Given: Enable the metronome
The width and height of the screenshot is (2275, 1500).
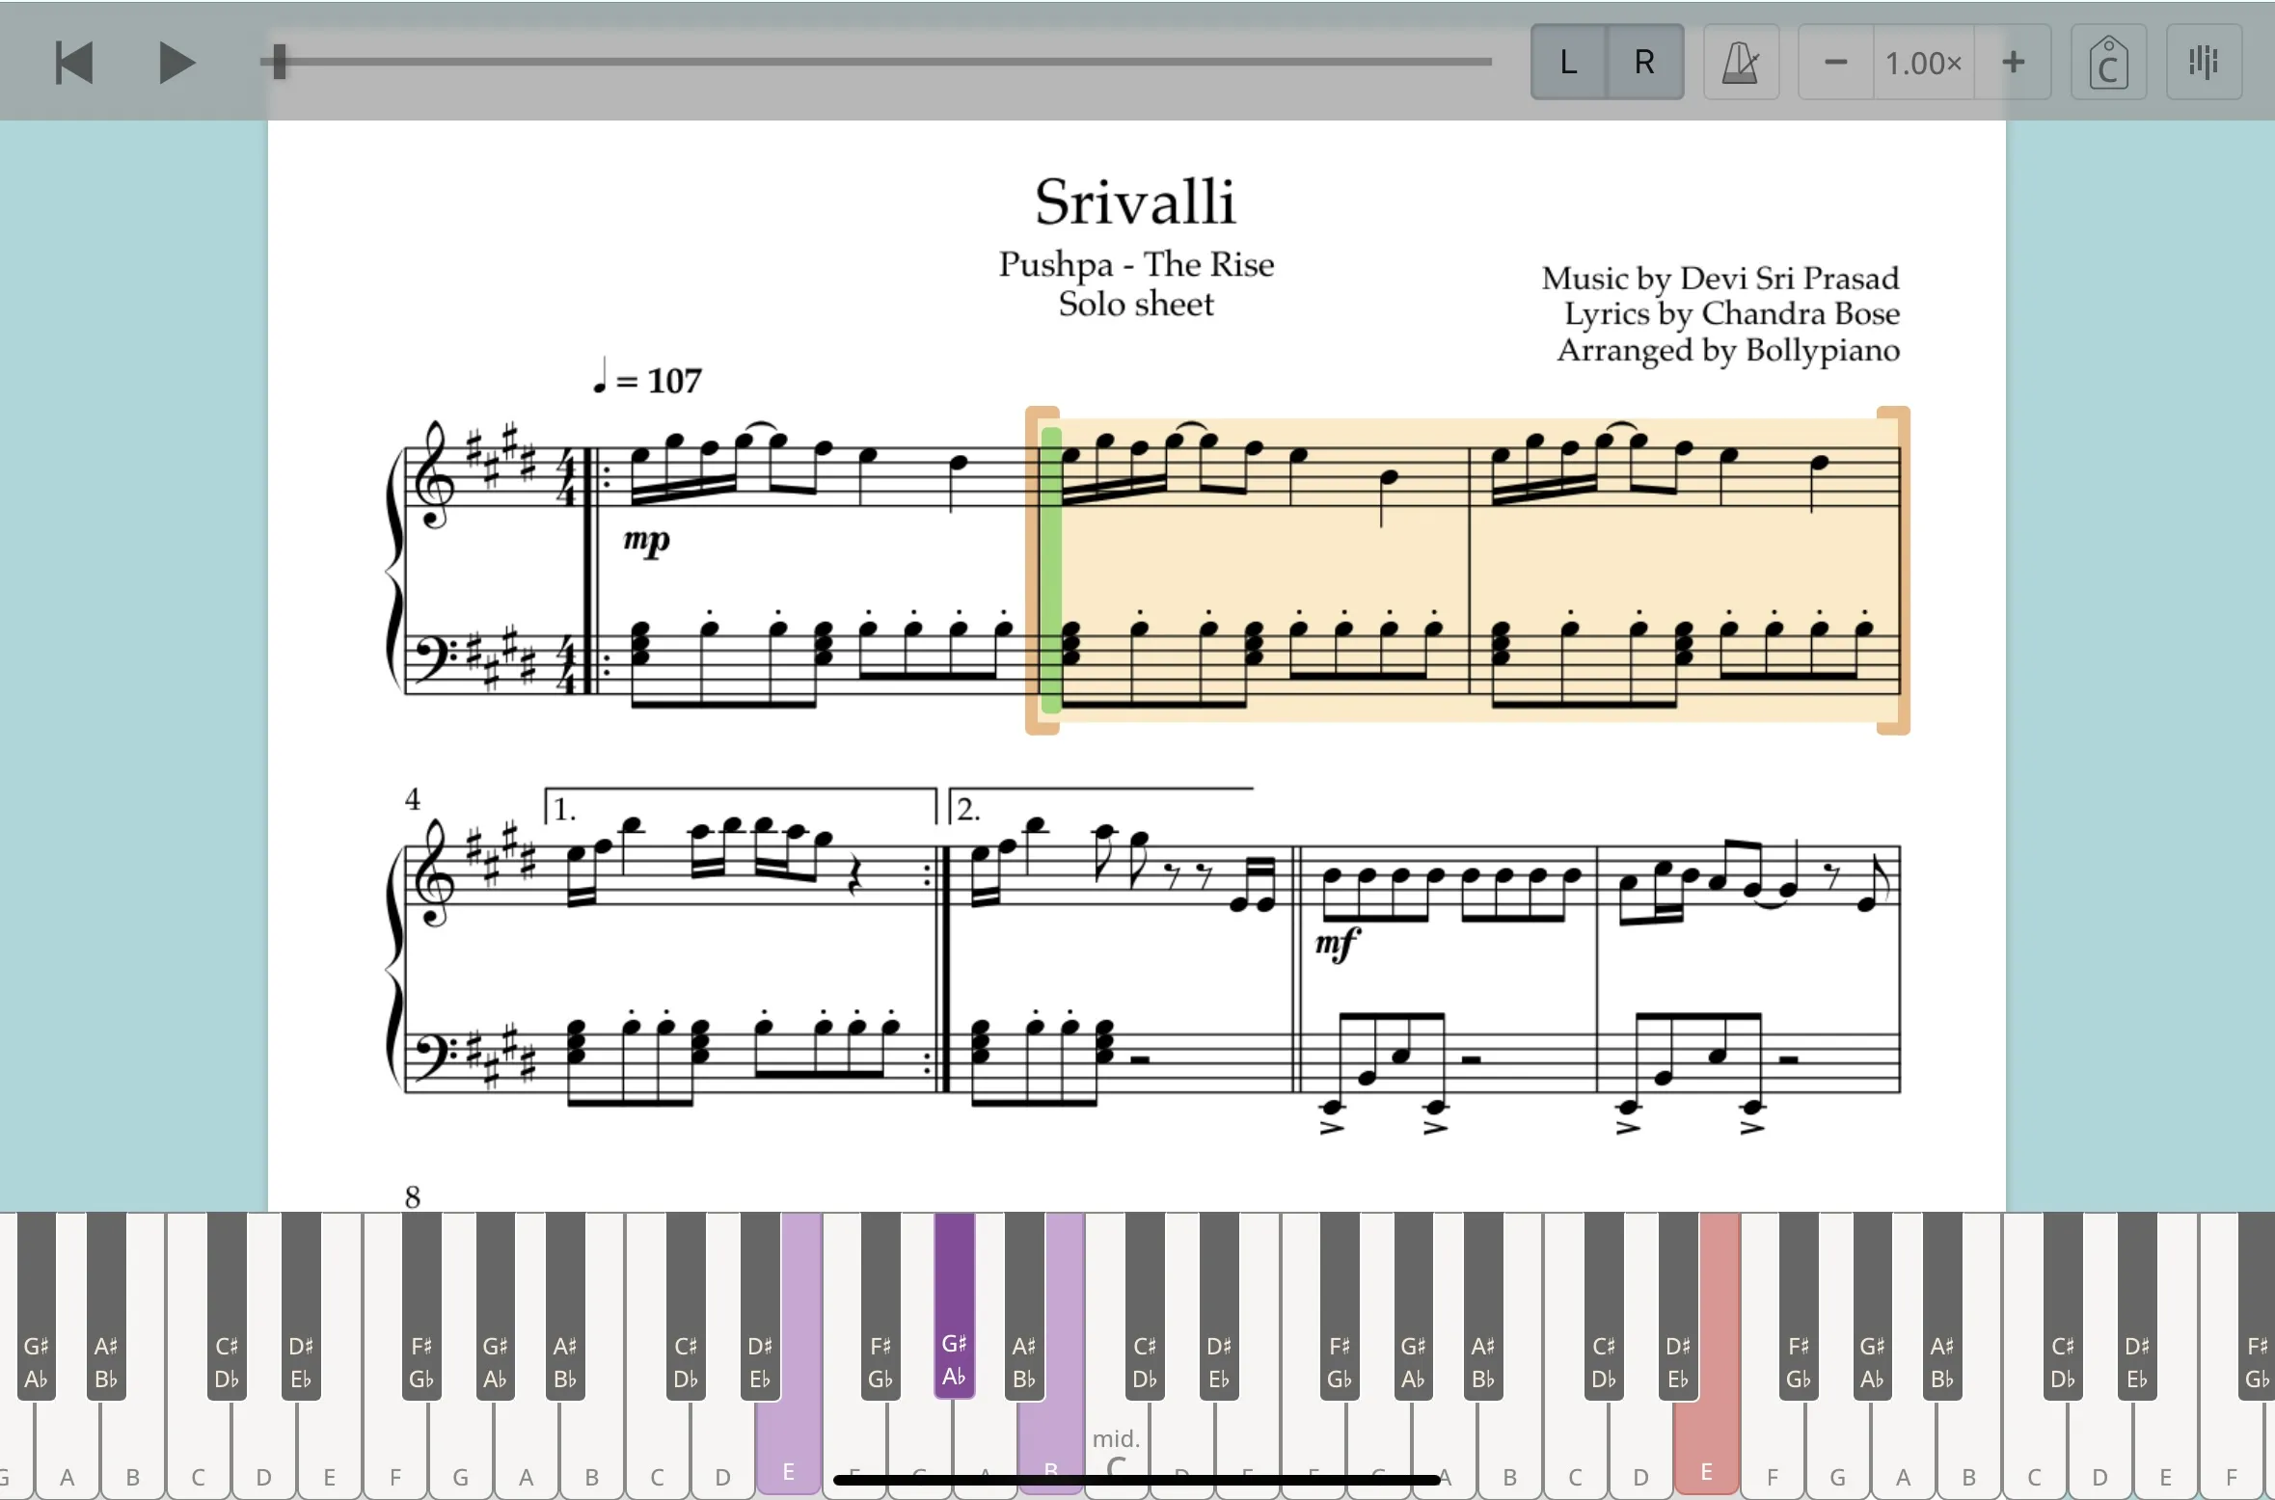Looking at the screenshot, I should (x=1741, y=63).
